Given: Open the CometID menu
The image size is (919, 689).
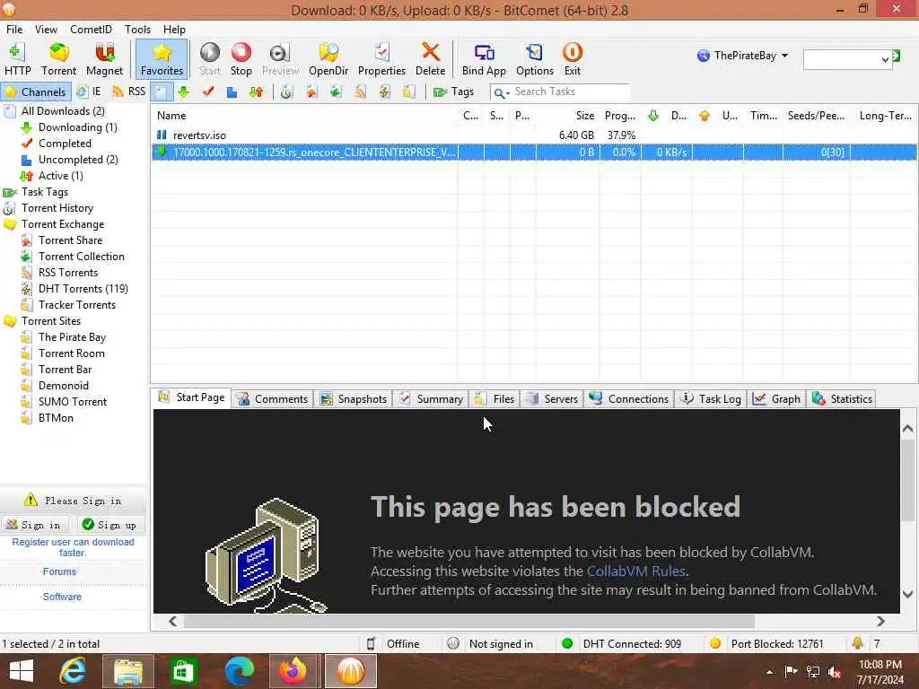Looking at the screenshot, I should coord(91,30).
